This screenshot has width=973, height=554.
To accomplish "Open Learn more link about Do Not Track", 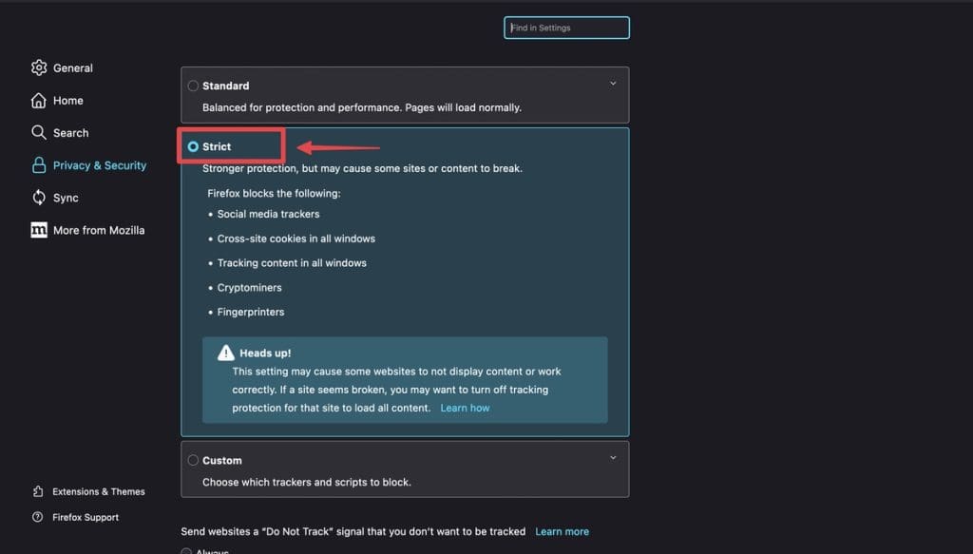I will coord(562,531).
